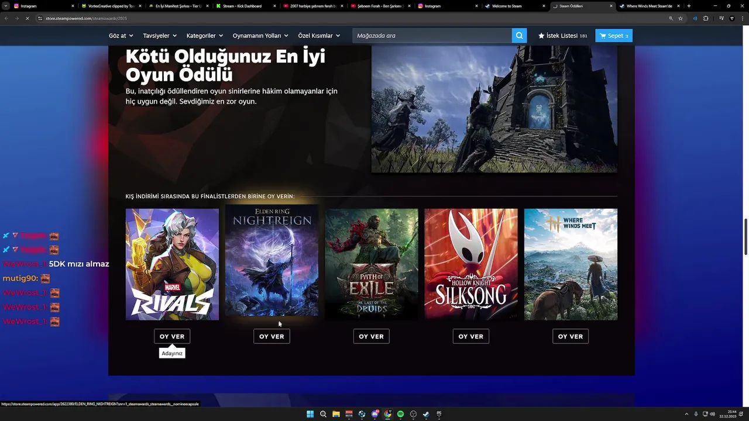The height and width of the screenshot is (421, 749).
Task: Click the Steam store search magnifier button
Action: click(x=519, y=36)
